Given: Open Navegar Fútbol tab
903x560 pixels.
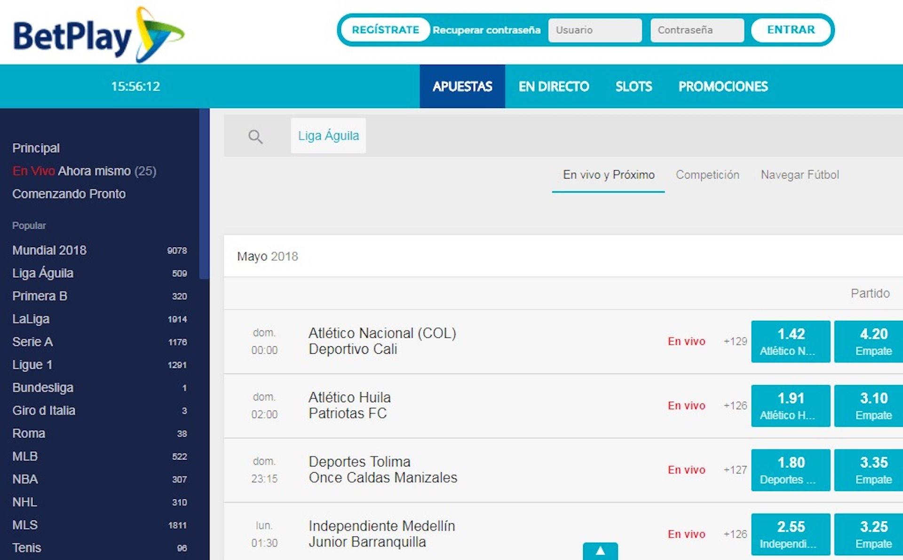Looking at the screenshot, I should pos(800,175).
